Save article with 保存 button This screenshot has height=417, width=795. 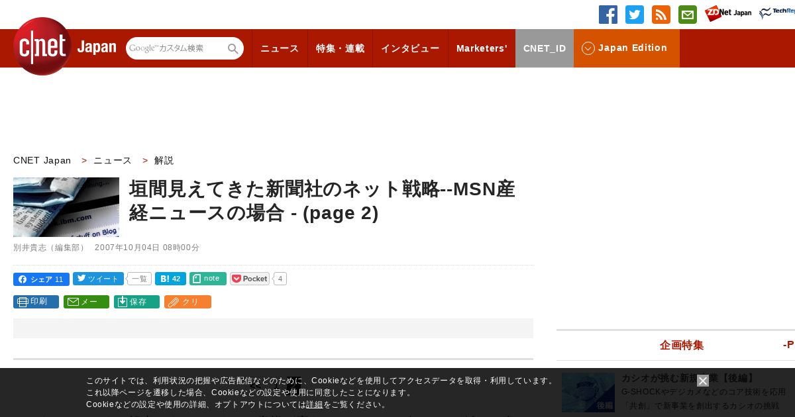click(x=136, y=302)
